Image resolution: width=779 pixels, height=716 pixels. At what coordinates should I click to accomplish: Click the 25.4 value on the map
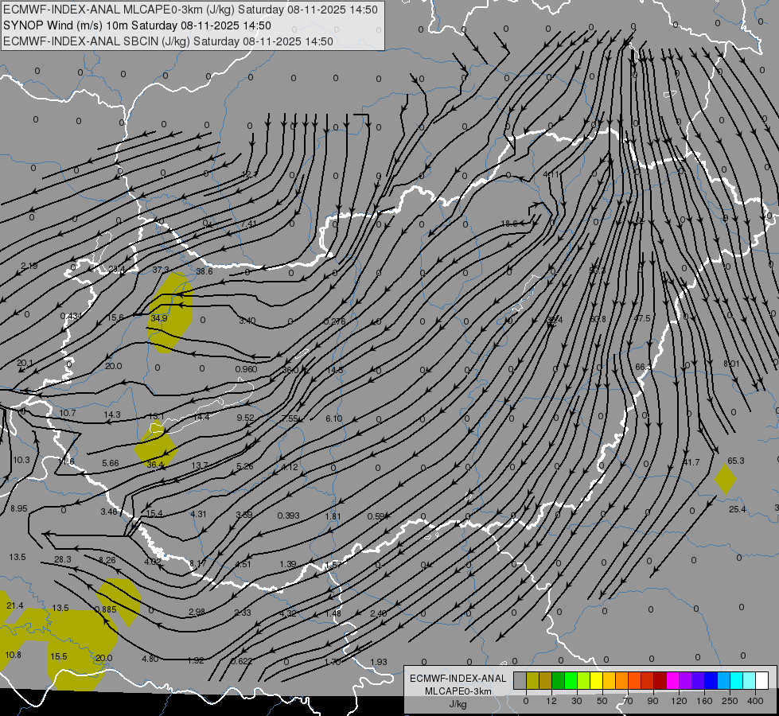pos(738,509)
